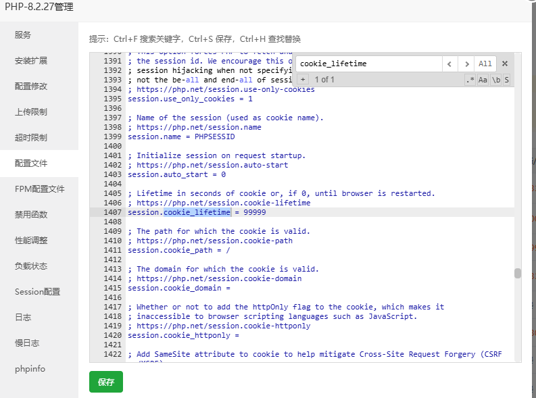Click line session.use_only_cookies = 1

point(190,99)
